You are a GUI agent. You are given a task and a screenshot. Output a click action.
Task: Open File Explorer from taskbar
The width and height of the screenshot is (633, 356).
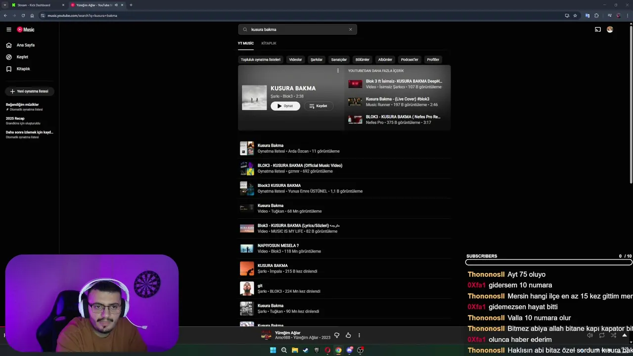(295, 350)
